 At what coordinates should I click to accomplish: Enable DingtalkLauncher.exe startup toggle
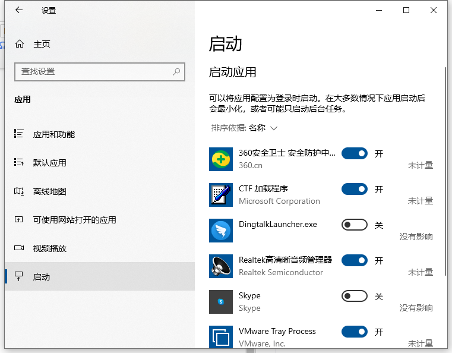click(x=355, y=225)
